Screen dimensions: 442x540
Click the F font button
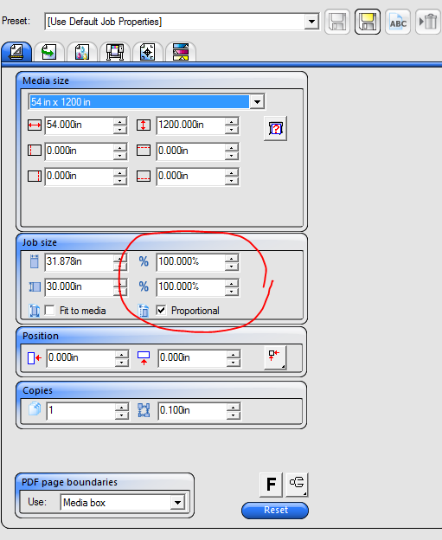click(x=271, y=485)
